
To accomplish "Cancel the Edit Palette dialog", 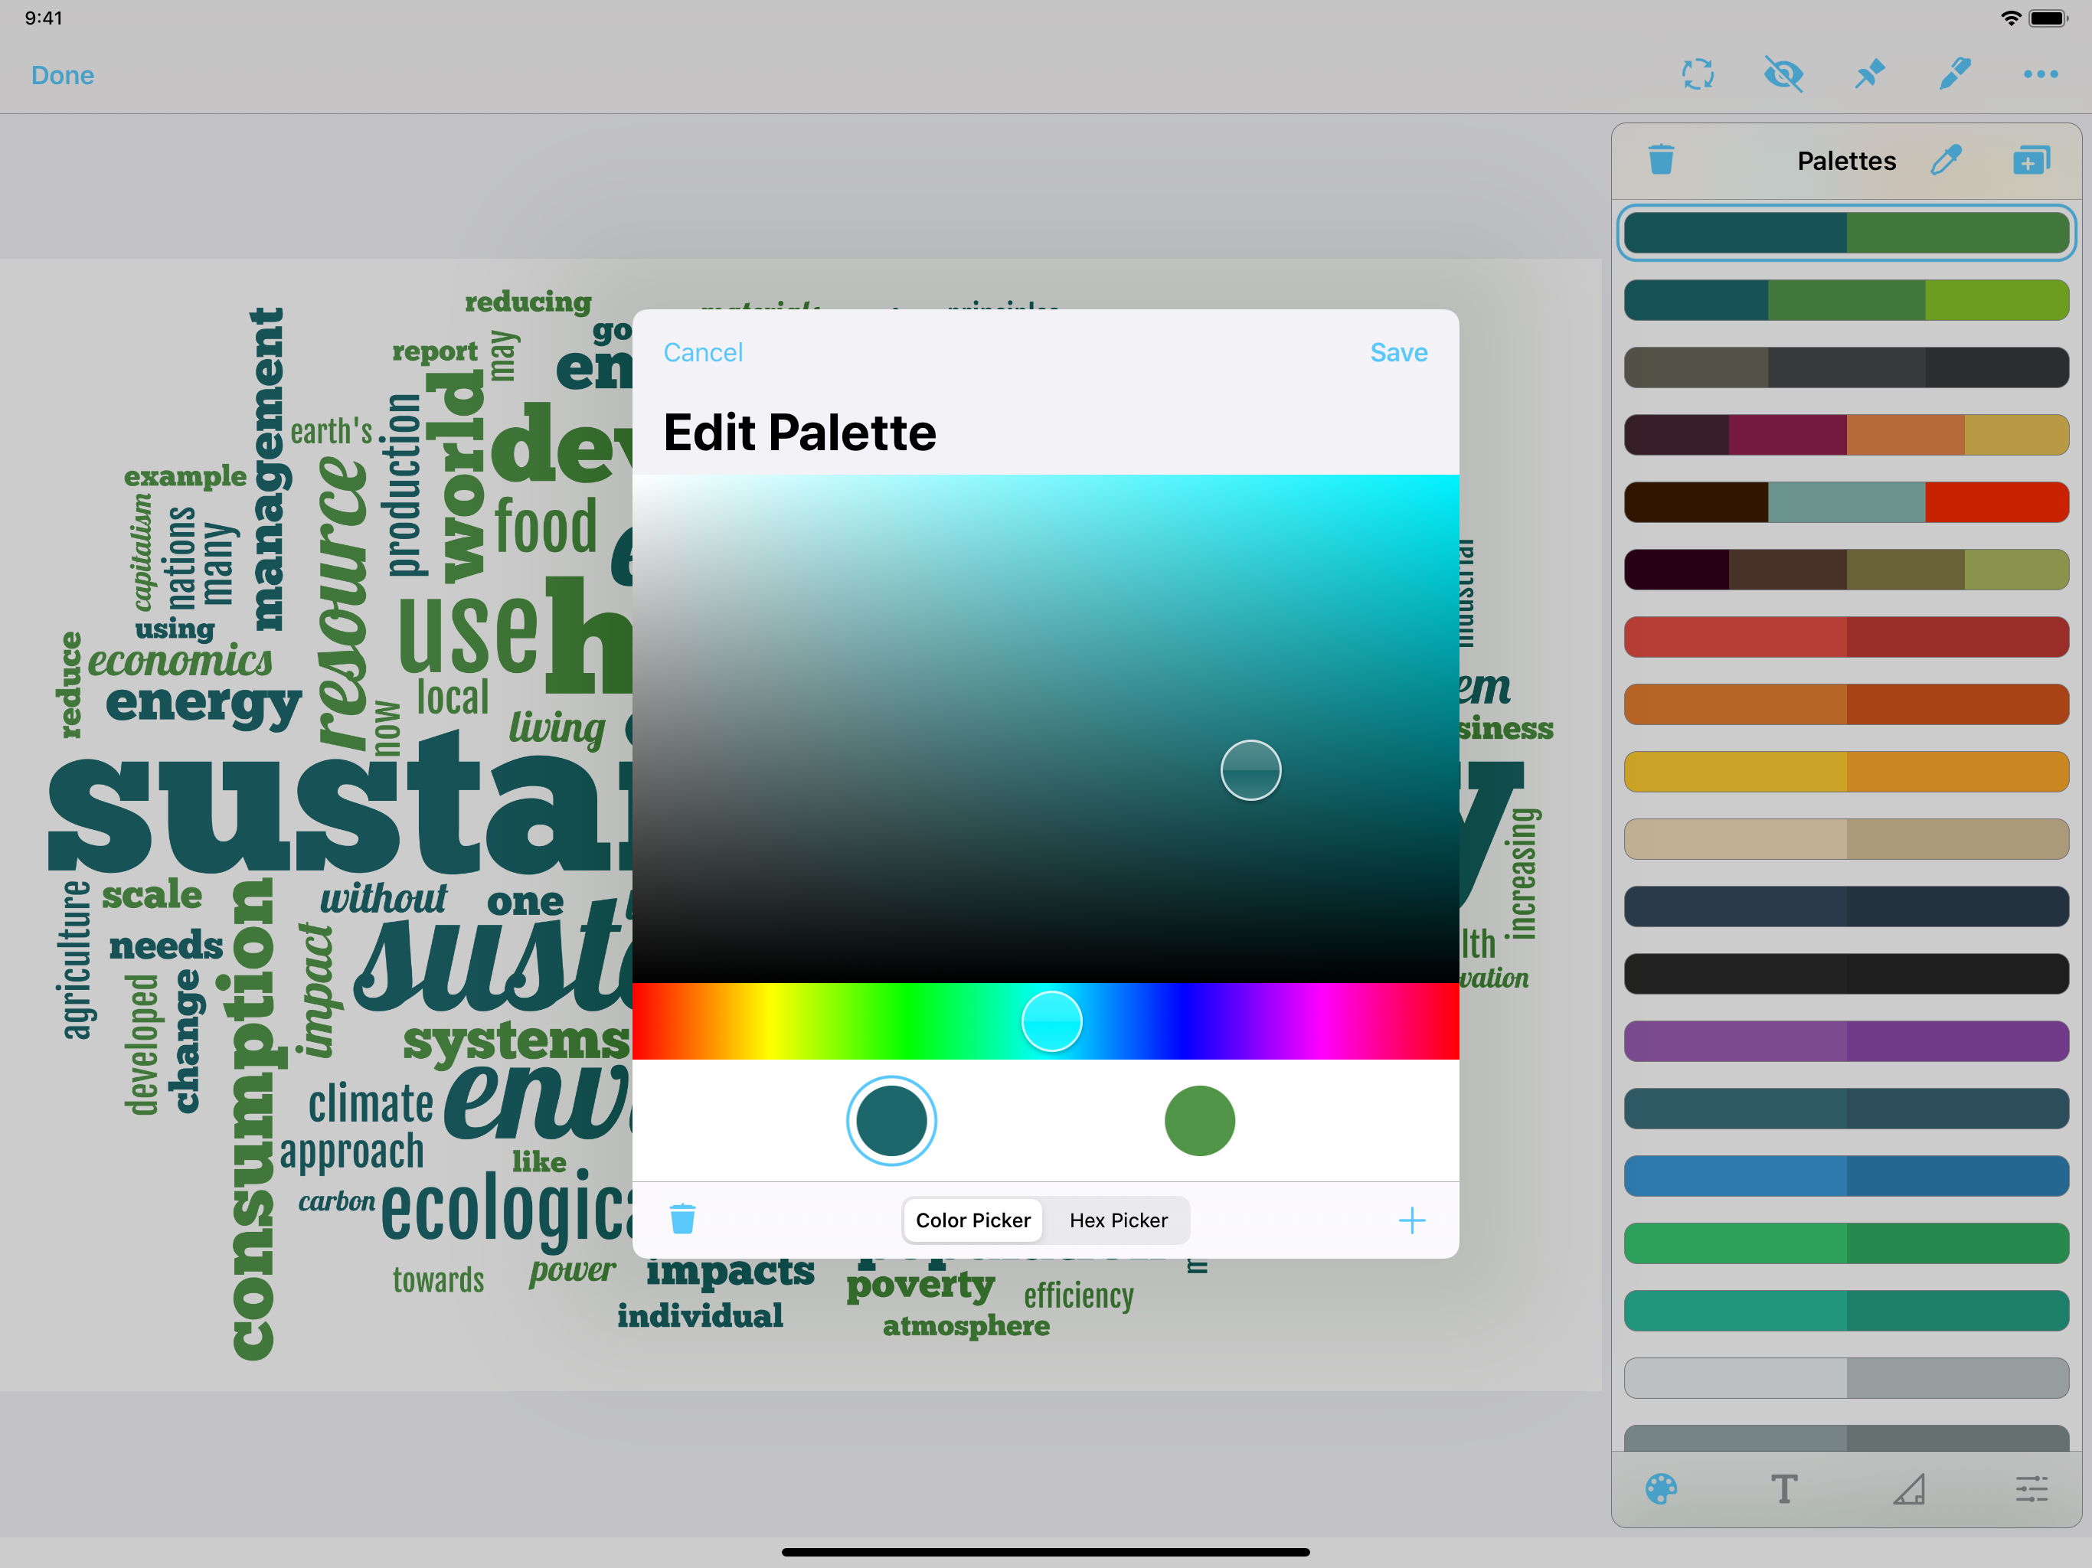I will click(x=703, y=352).
